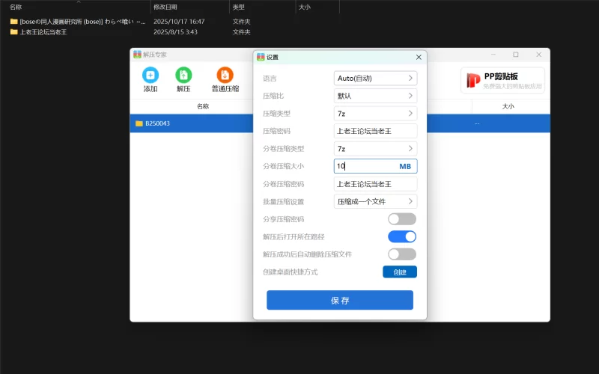Click the folder icon for 上老王论坛当老王
The width and height of the screenshot is (599, 374).
[x=13, y=32]
